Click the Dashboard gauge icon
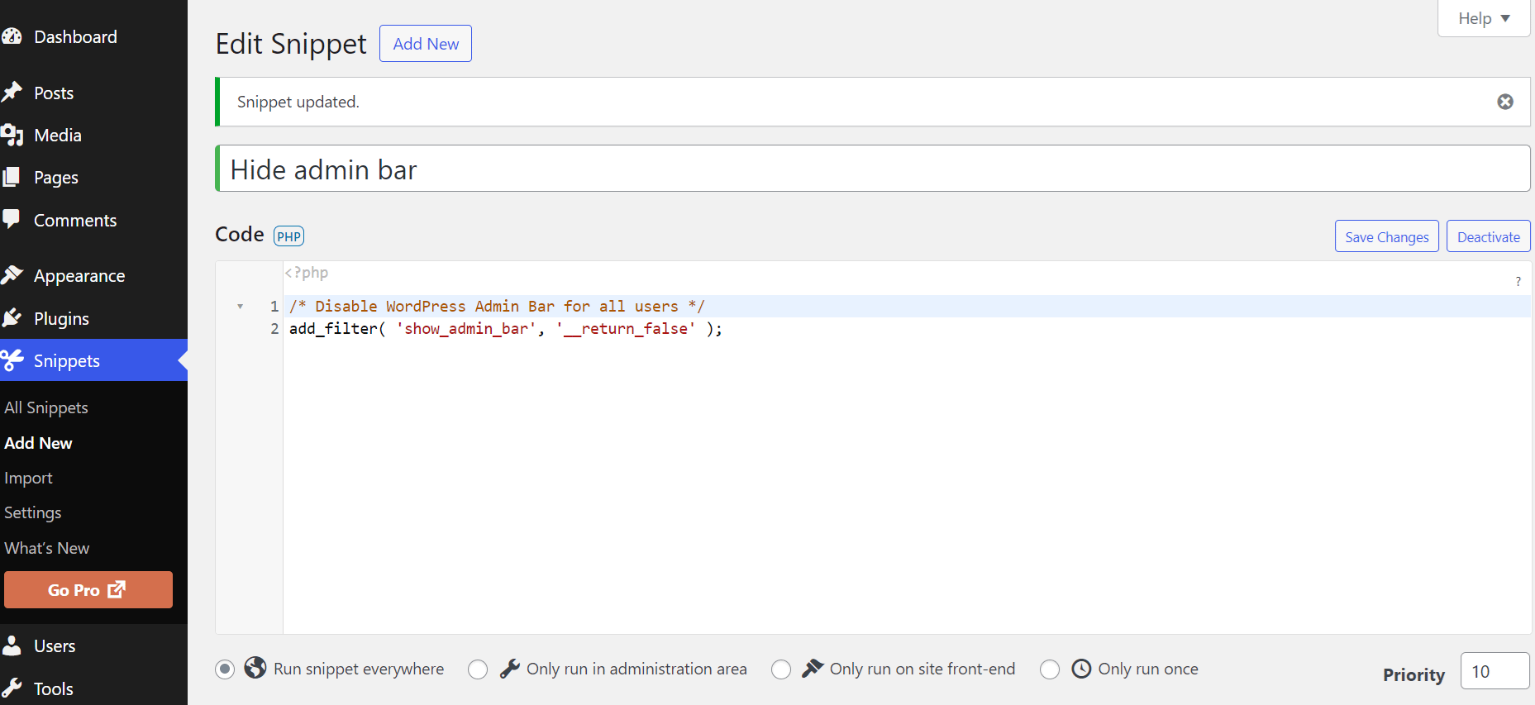 pos(12,36)
